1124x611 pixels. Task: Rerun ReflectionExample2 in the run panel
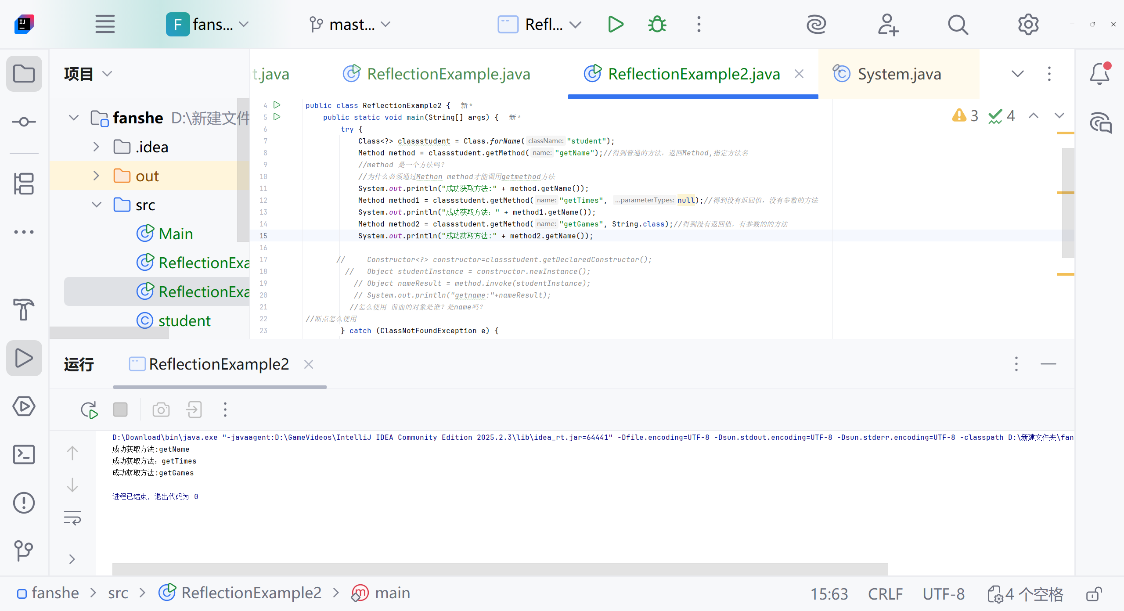pos(89,410)
